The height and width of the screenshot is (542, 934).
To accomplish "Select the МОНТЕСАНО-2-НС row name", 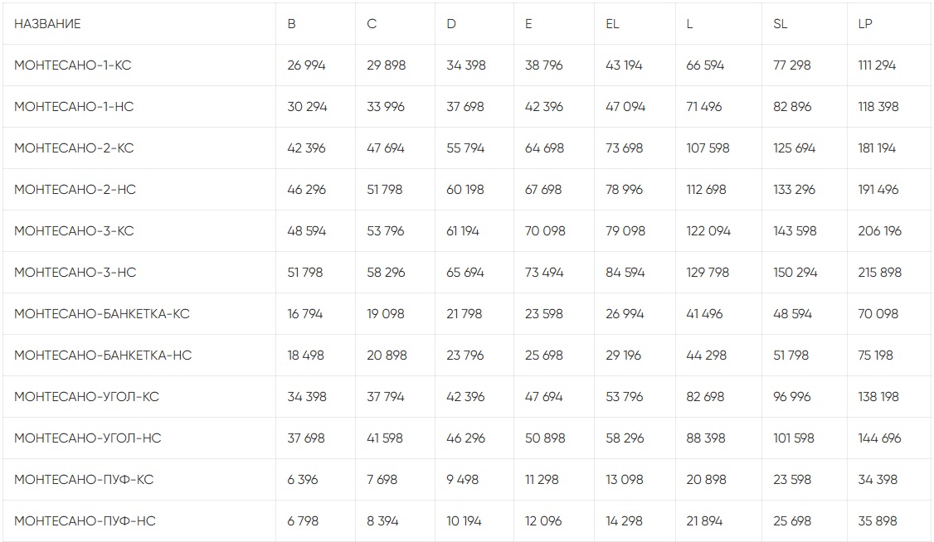I will (x=75, y=190).
